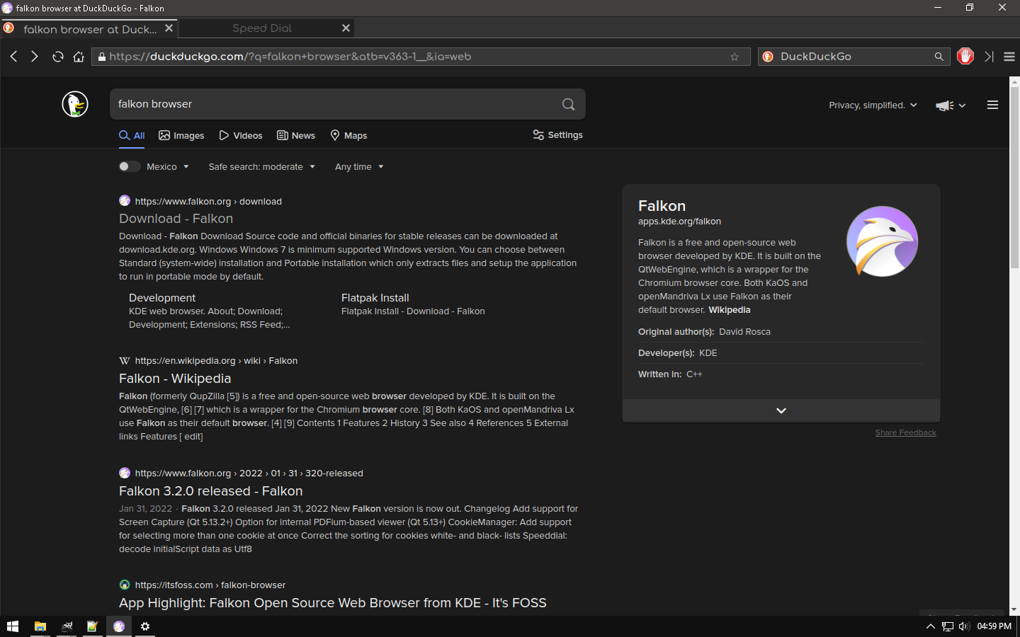Click the Falkon logo in the info panel

pos(883,241)
